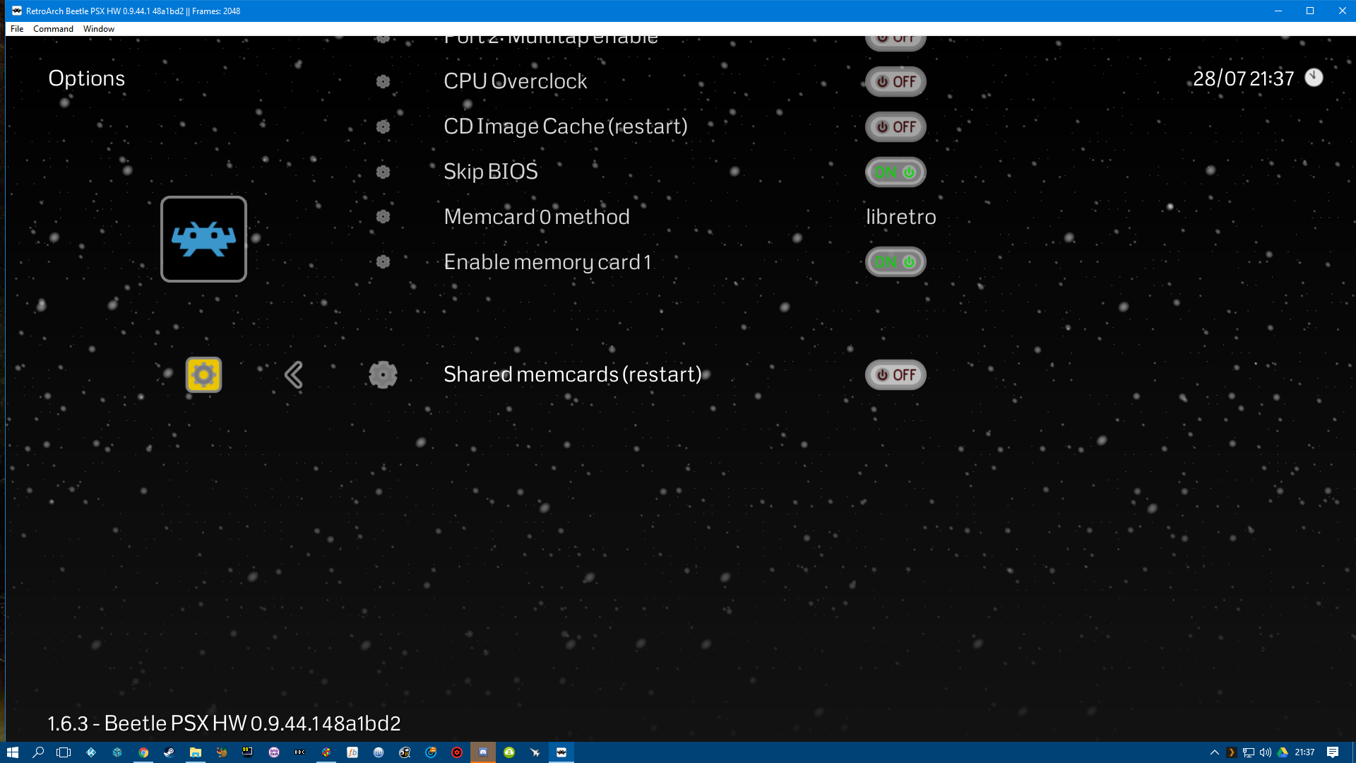Open File Explorer from the taskbar
The width and height of the screenshot is (1356, 763).
196,752
